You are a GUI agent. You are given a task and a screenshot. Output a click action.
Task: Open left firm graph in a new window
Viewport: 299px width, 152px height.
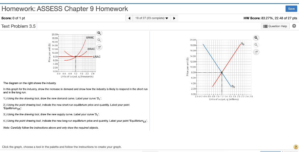pyautogui.click(x=99, y=47)
